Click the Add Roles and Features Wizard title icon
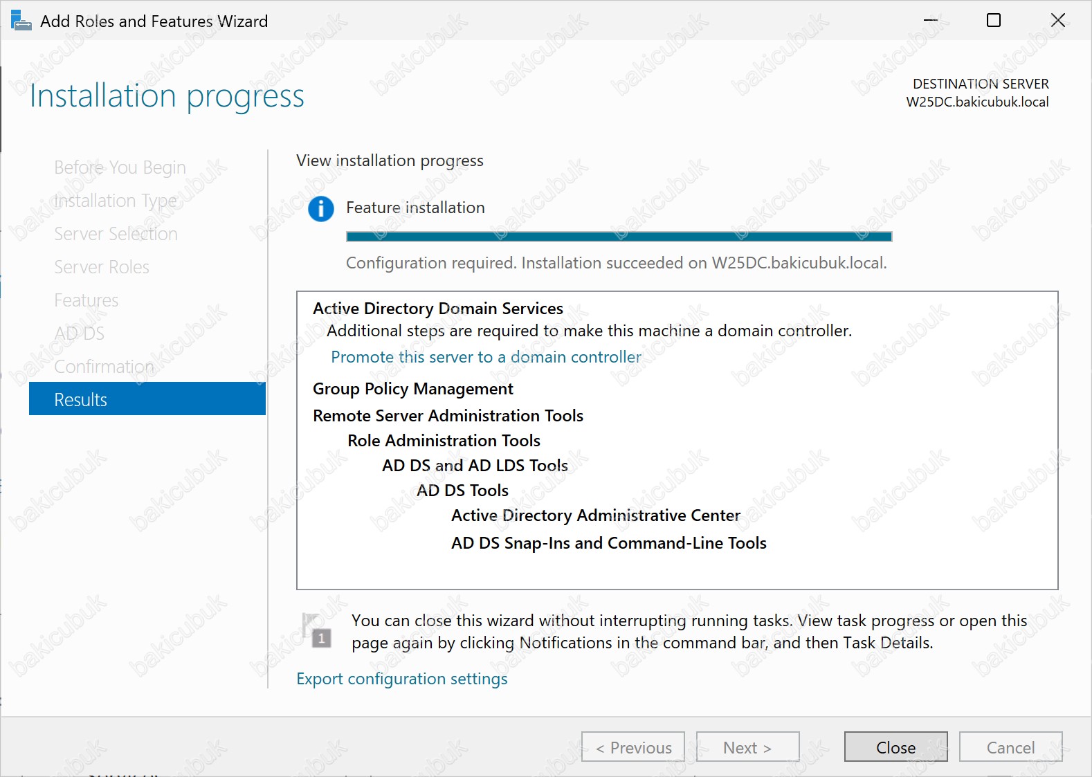Screen dimensions: 1092x777 click(x=21, y=21)
